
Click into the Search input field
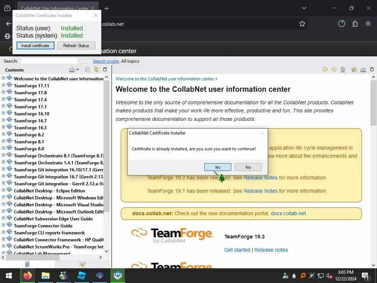[x=49, y=61]
